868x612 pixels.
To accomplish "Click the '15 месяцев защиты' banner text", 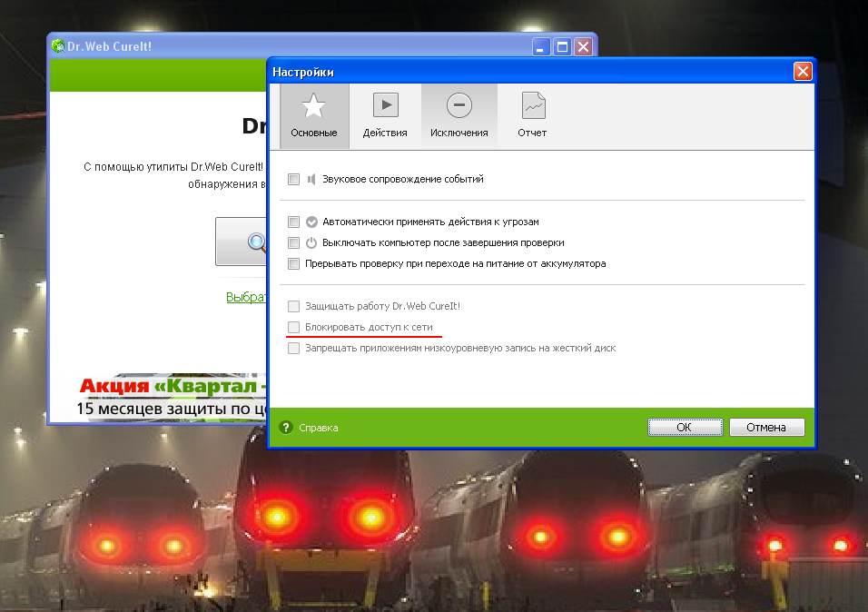I will point(172,409).
